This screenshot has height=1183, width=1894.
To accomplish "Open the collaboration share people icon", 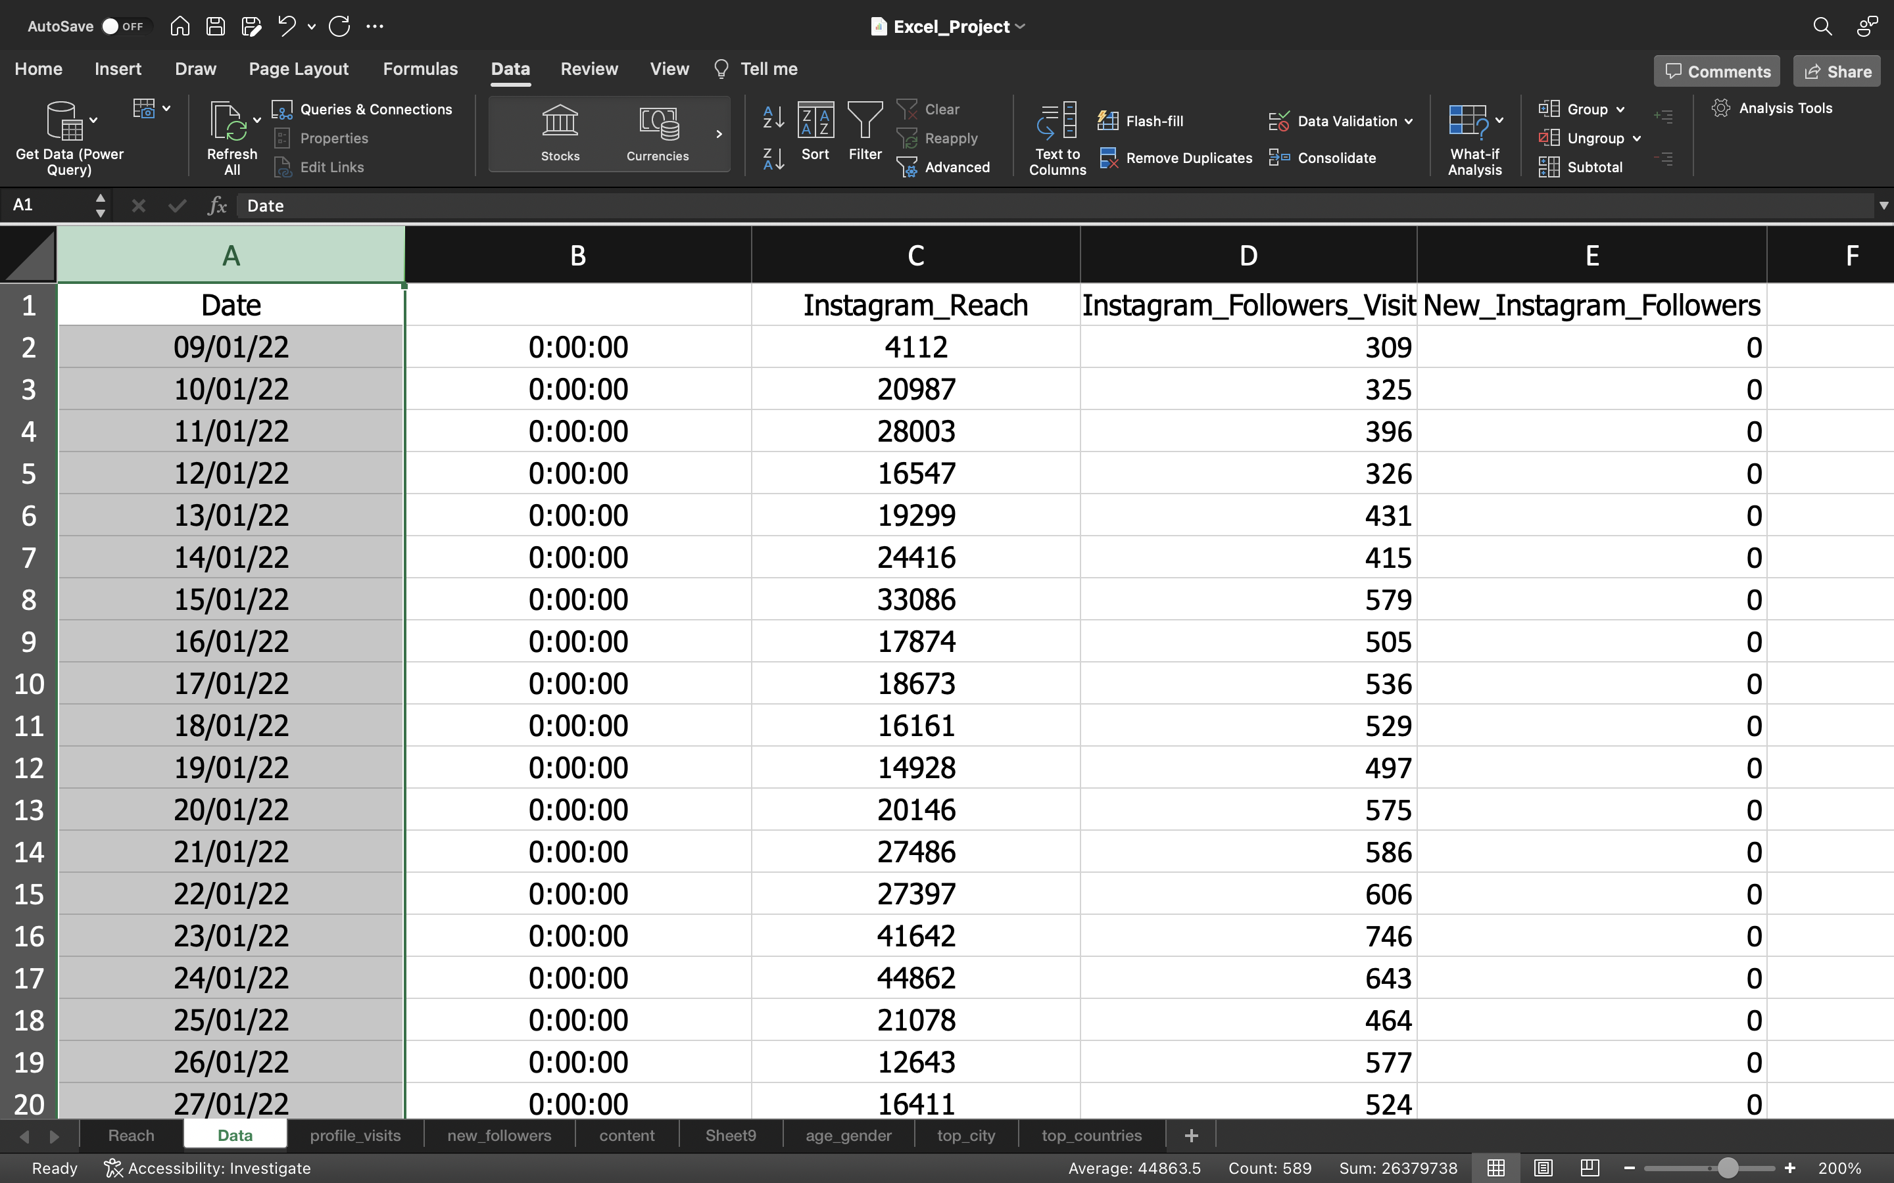I will click(1868, 26).
